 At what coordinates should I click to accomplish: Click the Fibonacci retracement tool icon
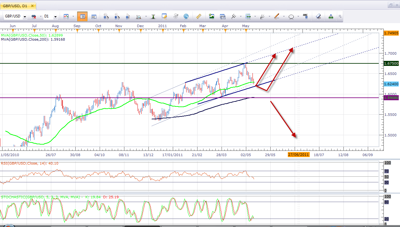248,16
